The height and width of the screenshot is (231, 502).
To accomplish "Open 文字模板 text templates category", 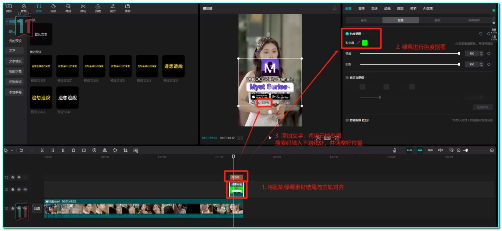I will (14, 61).
